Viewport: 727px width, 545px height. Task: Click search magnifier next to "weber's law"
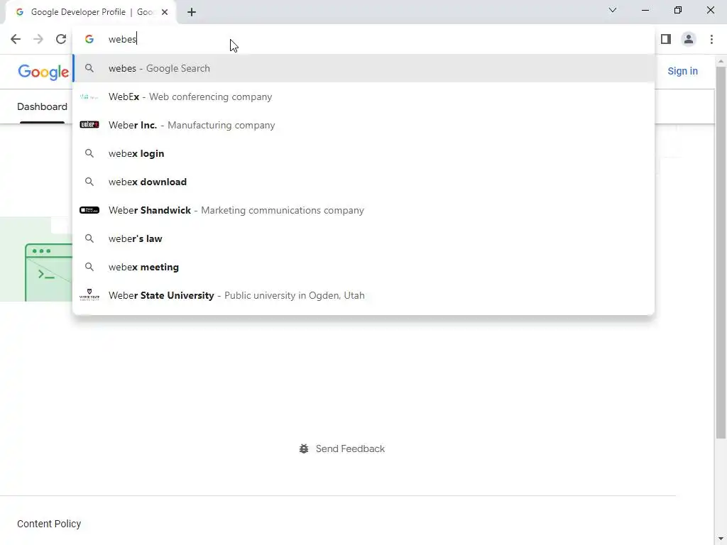click(x=89, y=238)
